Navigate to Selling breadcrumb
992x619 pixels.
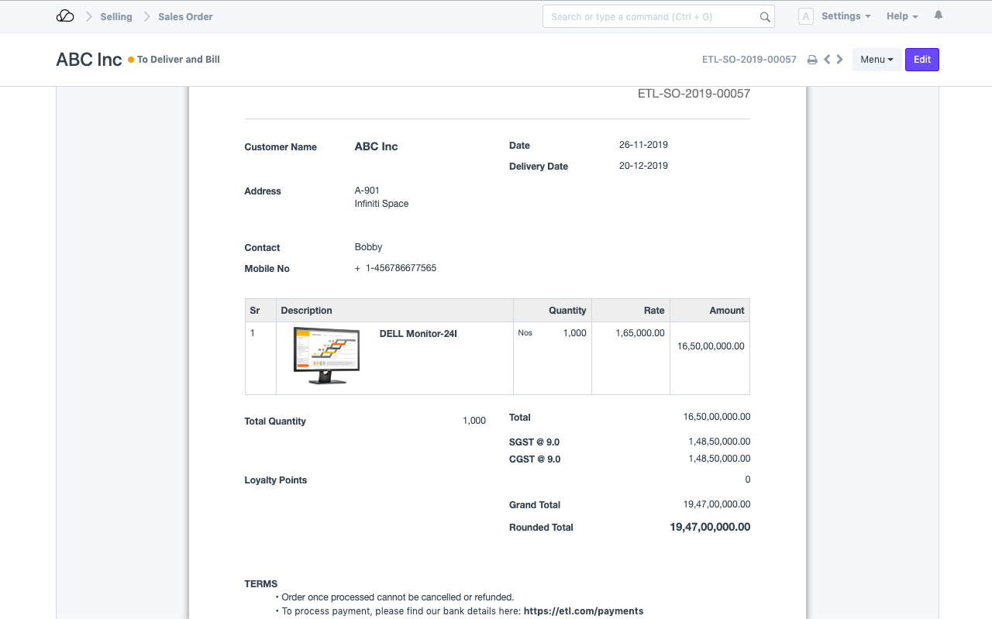116,16
